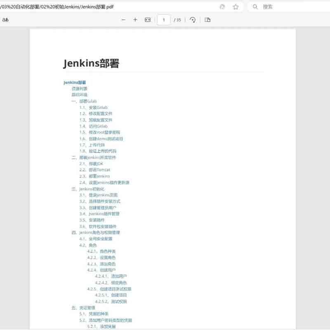Open '4.2.2、设置角色' entry
Image resolution: width=330 pixels, height=330 pixels.
click(101, 257)
